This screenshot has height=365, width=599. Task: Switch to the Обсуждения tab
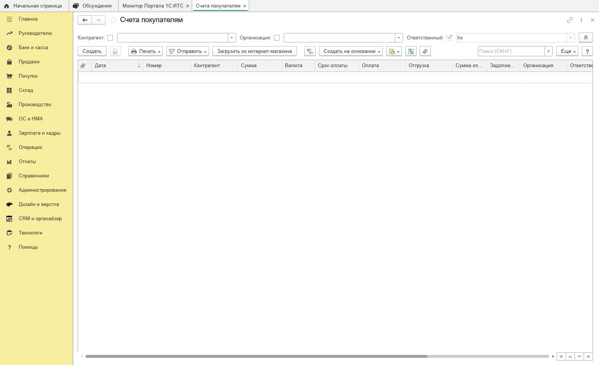93,6
